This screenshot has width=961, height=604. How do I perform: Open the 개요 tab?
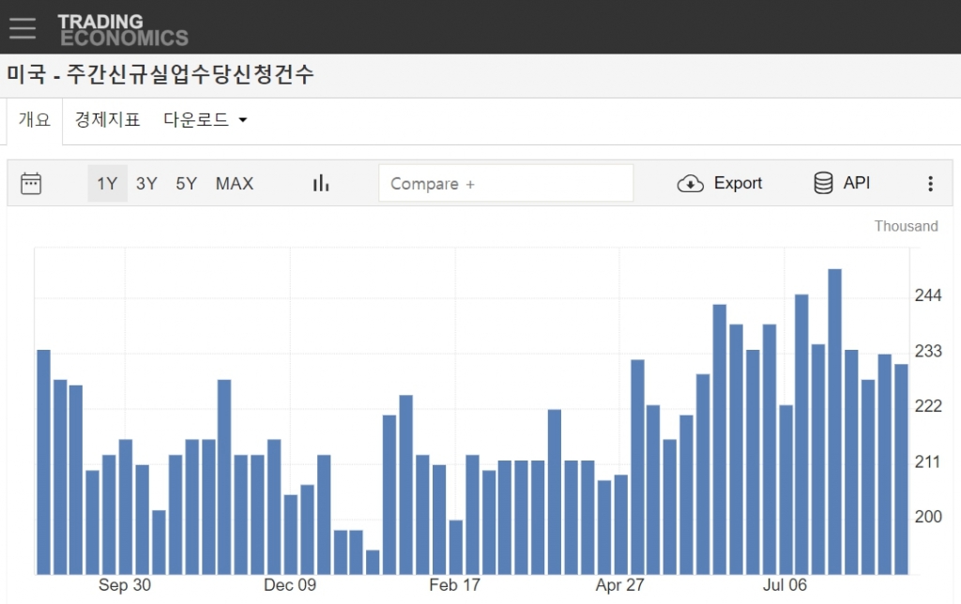[35, 120]
